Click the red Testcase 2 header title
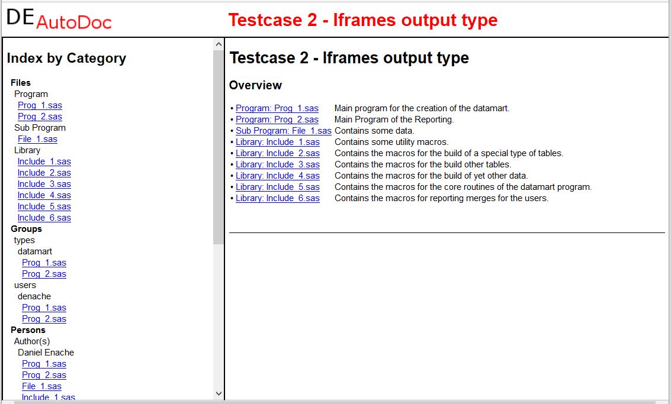This screenshot has width=671, height=404. click(362, 20)
